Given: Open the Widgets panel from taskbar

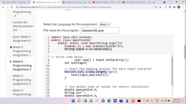Looking at the screenshot, I should (x=85, y=101).
